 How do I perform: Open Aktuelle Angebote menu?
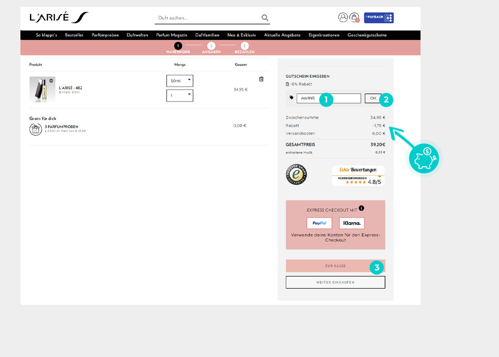pyautogui.click(x=282, y=35)
